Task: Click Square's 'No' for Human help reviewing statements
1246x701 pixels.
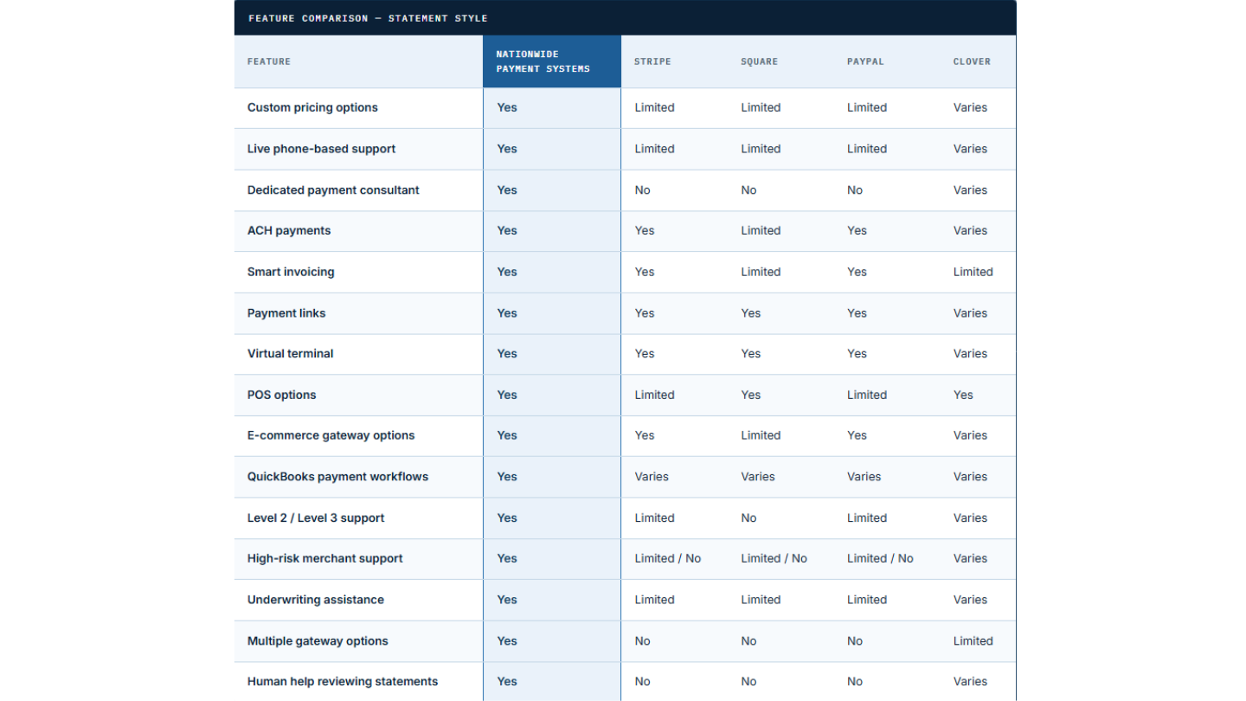Action: (x=748, y=681)
